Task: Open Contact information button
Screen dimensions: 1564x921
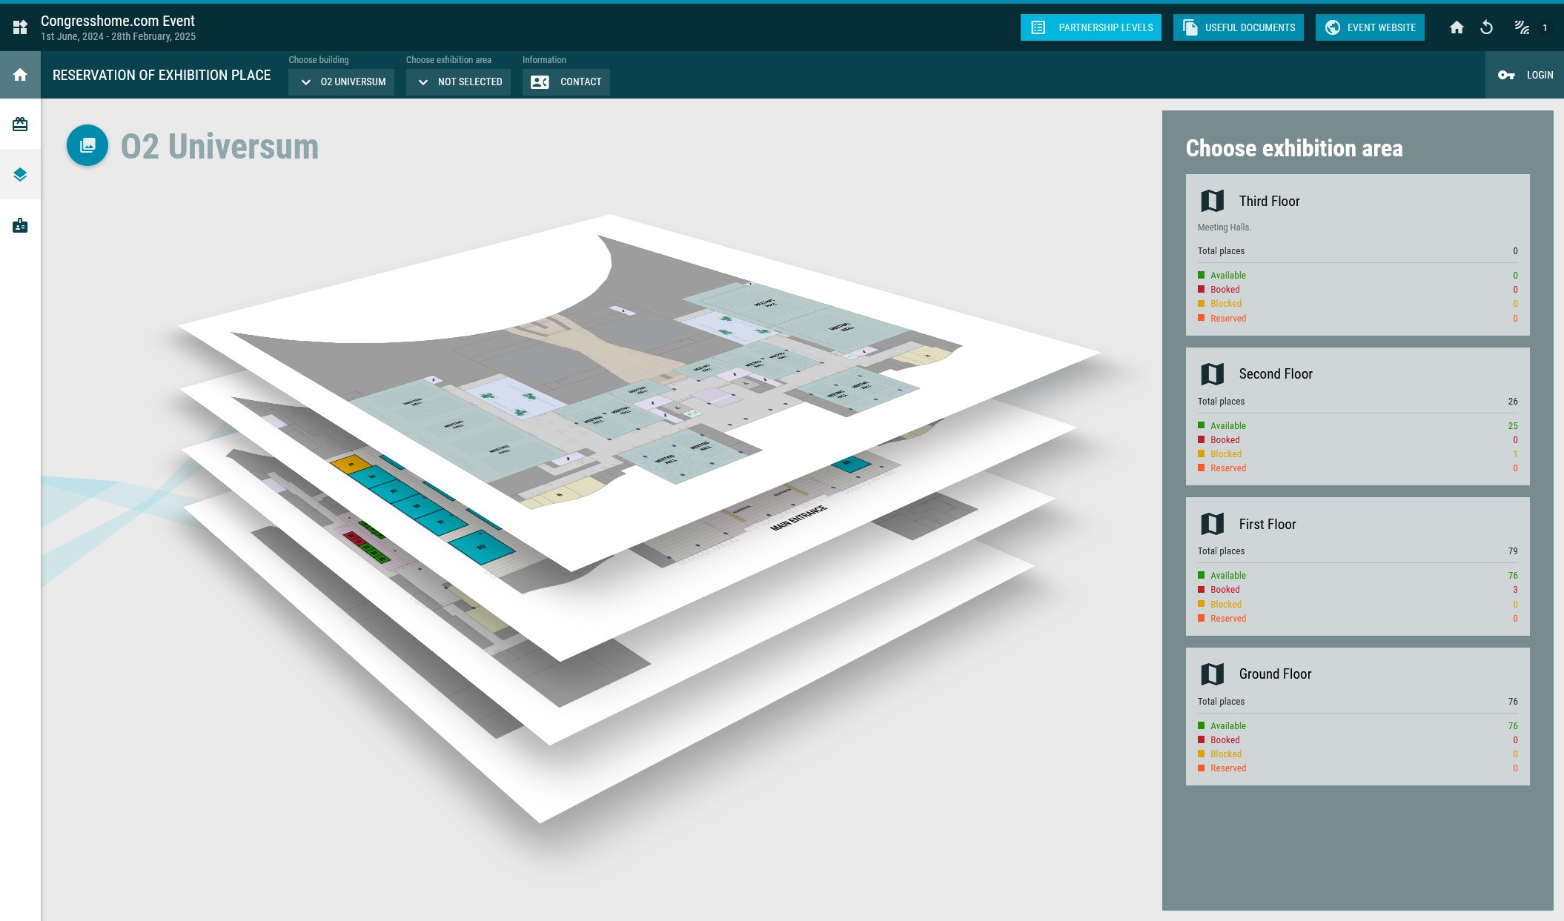Action: click(566, 82)
